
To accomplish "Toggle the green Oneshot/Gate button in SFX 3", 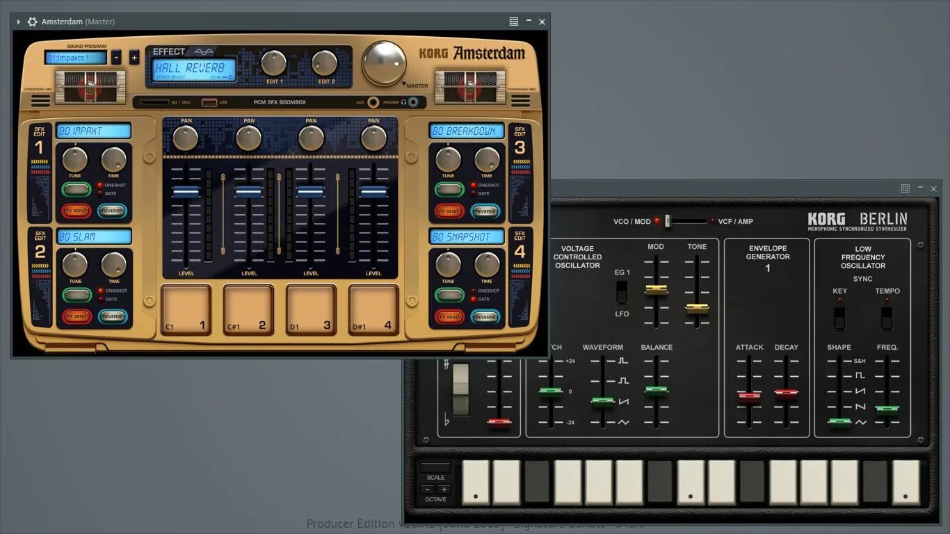I will [x=449, y=189].
